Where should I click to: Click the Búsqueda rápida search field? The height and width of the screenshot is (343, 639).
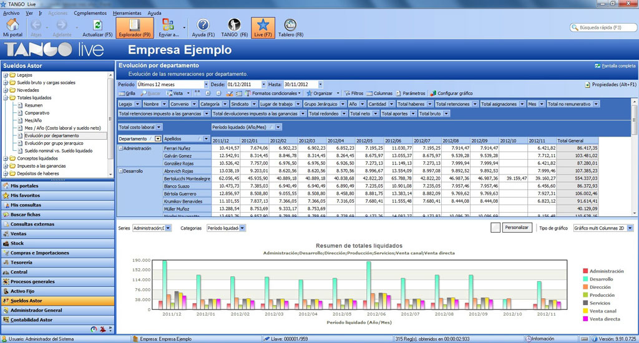pyautogui.click(x=603, y=27)
